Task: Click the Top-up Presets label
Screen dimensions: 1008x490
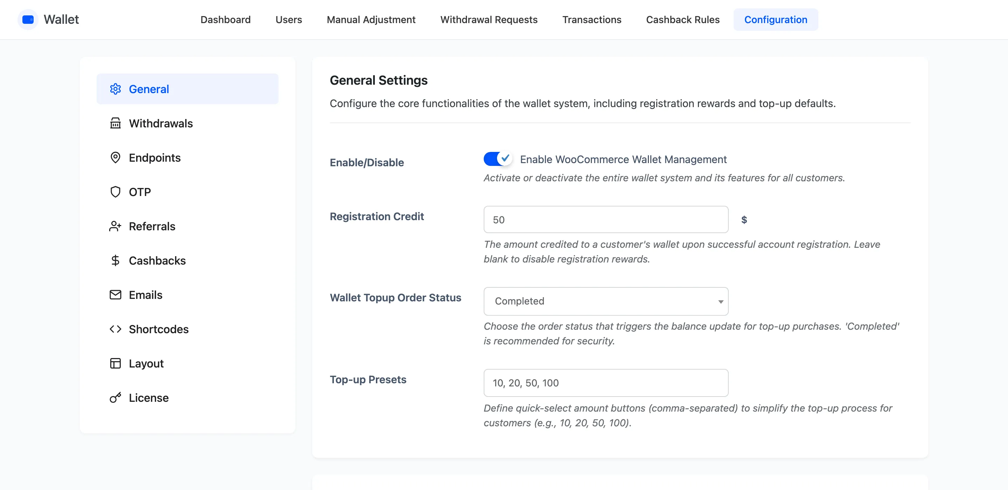Action: 368,379
